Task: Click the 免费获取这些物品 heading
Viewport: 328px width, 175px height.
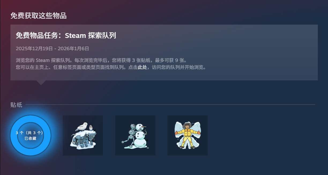Action: [39, 16]
